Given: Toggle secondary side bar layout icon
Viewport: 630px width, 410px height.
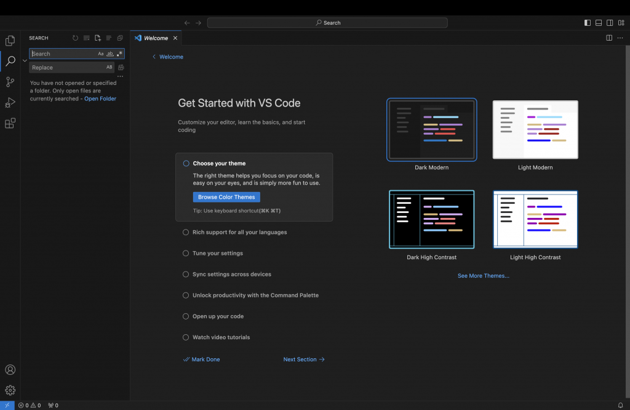Looking at the screenshot, I should click(610, 23).
